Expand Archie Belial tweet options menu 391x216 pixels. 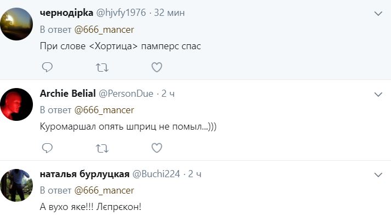click(378, 94)
